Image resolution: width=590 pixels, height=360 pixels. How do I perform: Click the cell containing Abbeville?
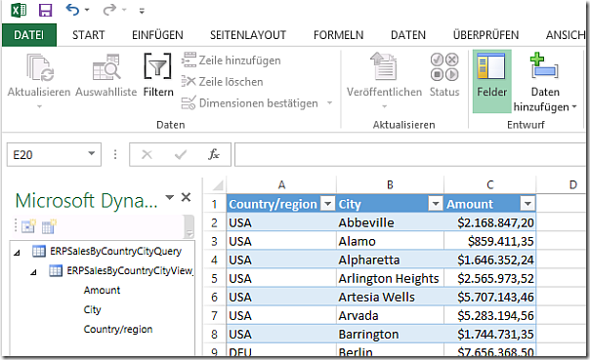point(390,222)
